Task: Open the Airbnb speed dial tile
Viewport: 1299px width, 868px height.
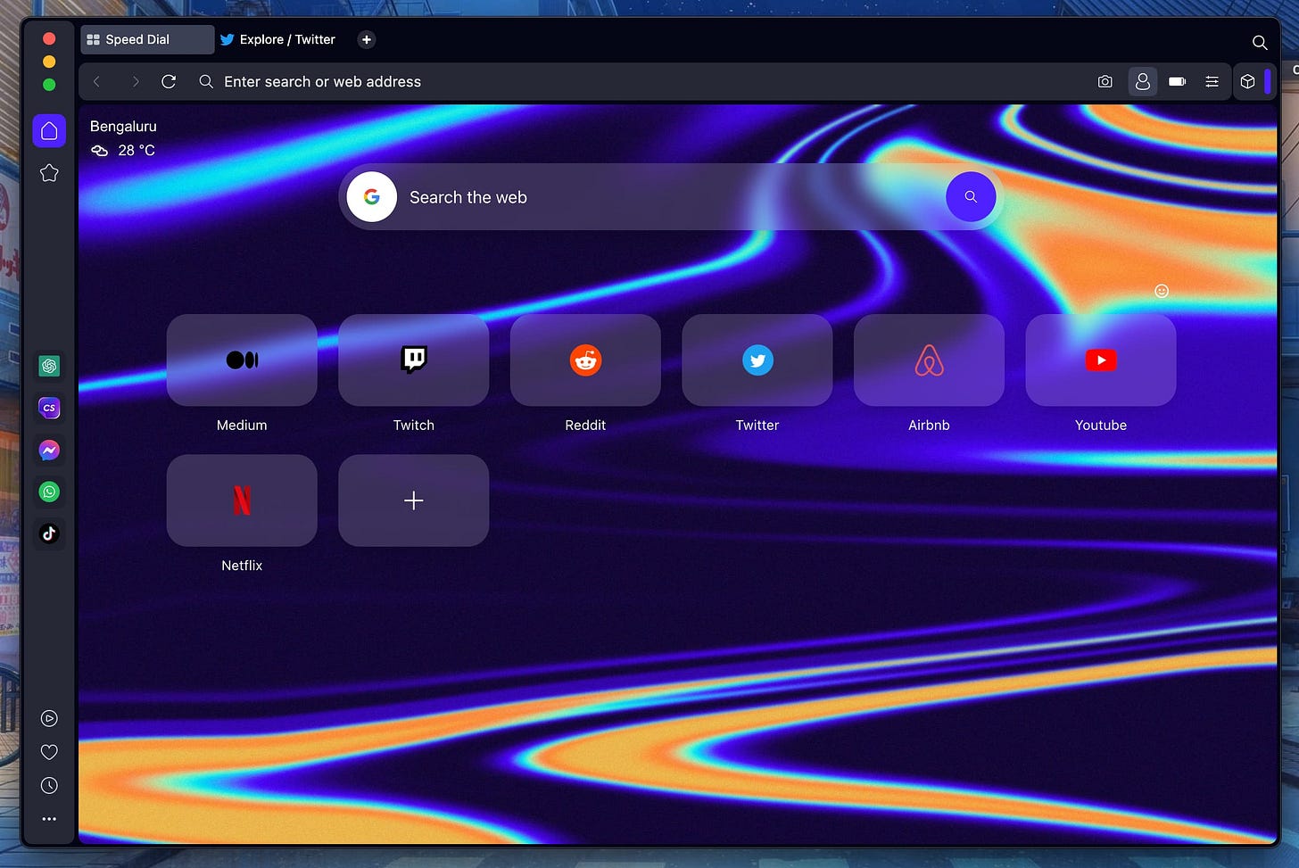Action: click(929, 360)
